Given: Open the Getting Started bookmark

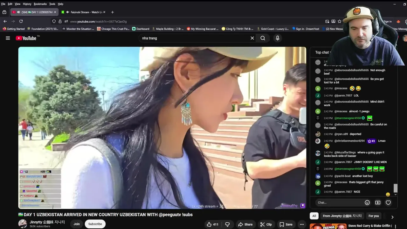Looking at the screenshot, I should (13, 29).
